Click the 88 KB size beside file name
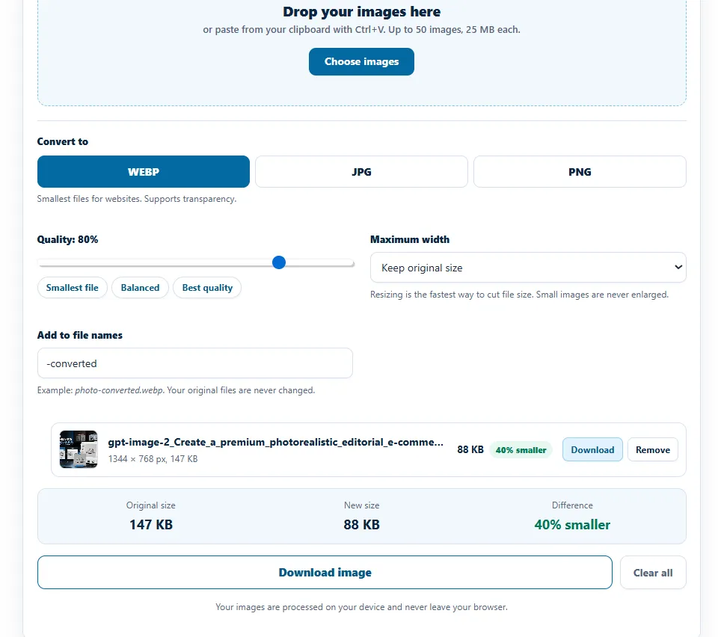The image size is (718, 637). point(470,449)
